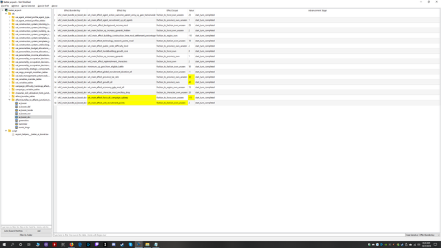Toggle Auto-Expand Matches in file filter
This screenshot has width=441, height=248.
click(13, 231)
